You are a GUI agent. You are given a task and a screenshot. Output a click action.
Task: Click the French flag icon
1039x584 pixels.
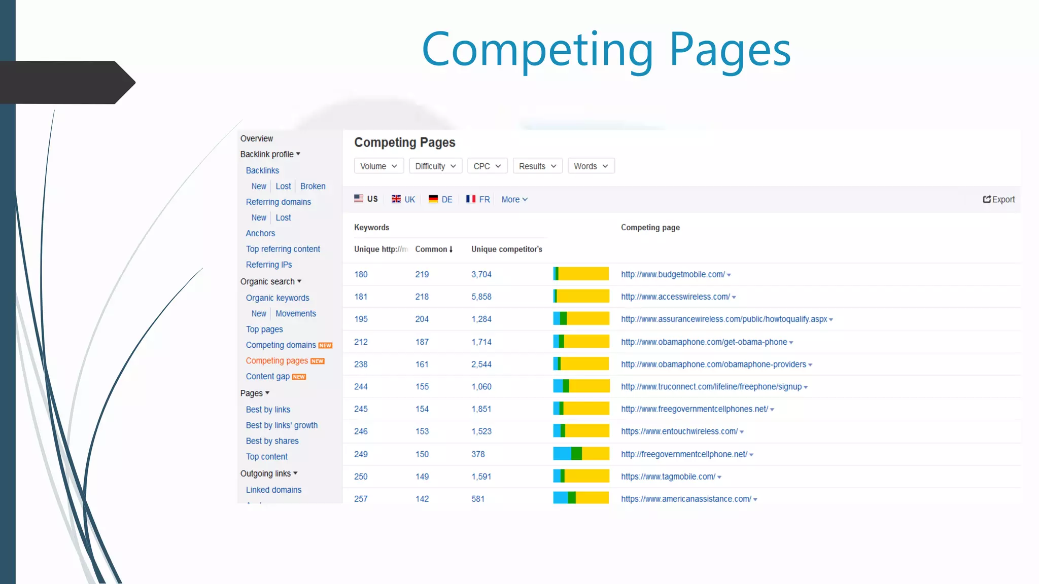(471, 199)
